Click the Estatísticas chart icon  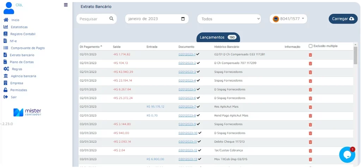pyautogui.click(x=6, y=27)
